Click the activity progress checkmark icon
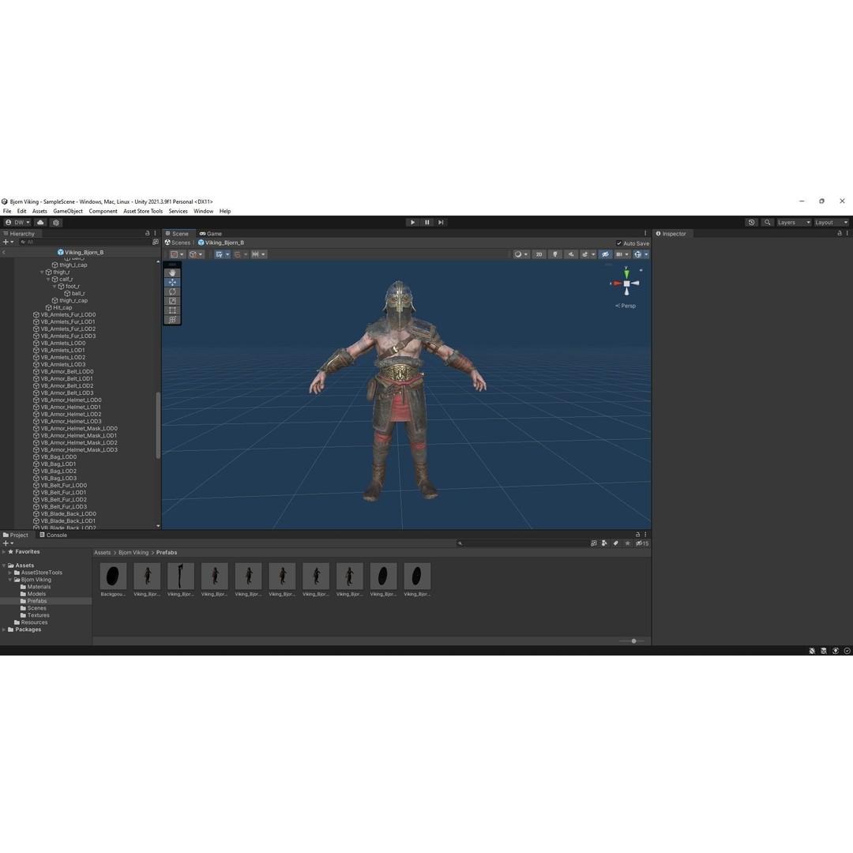Viewport: 853px width, 853px height. click(x=847, y=651)
